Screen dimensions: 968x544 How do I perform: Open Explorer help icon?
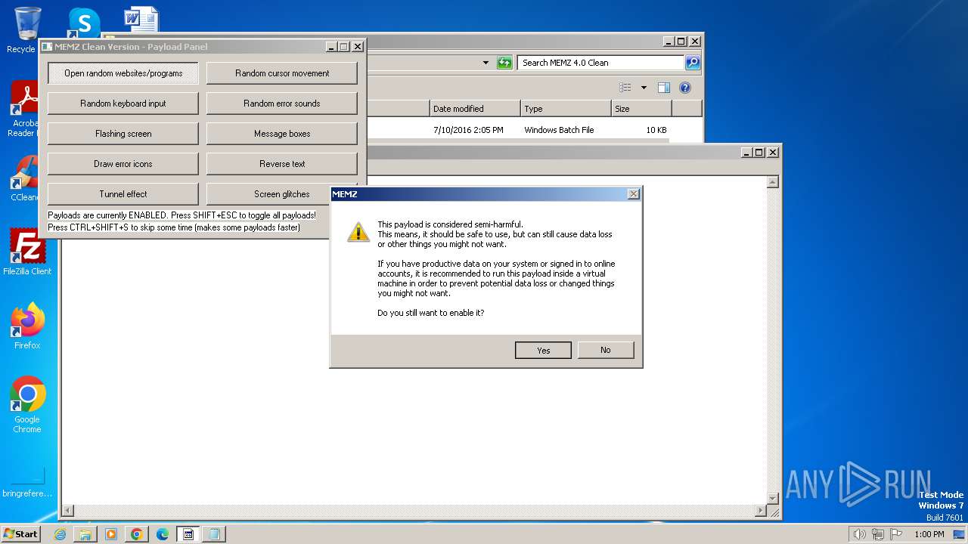pos(685,88)
